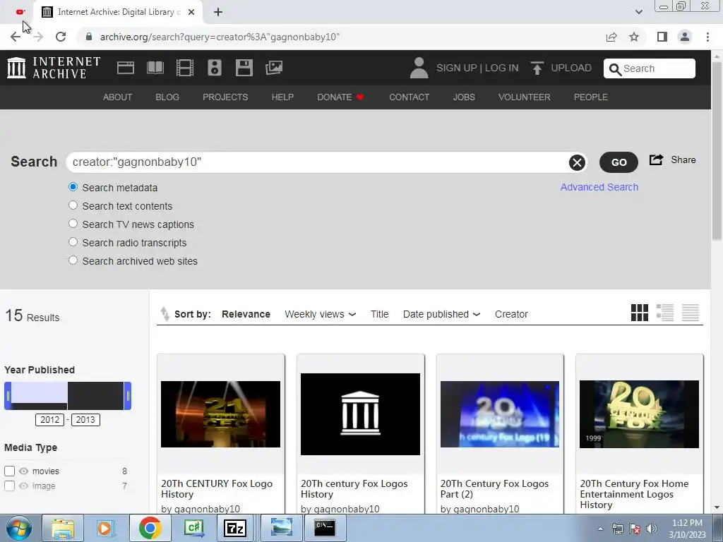Open the Software floppy disk icon
This screenshot has width=723, height=542.
pos(244,68)
